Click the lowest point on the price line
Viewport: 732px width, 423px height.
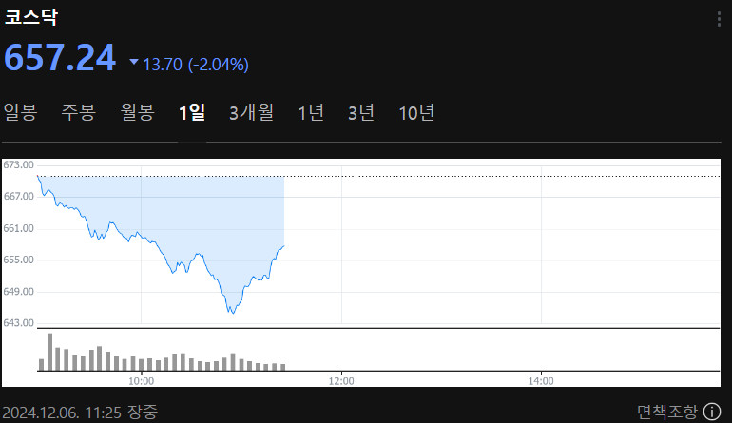pyautogui.click(x=231, y=313)
